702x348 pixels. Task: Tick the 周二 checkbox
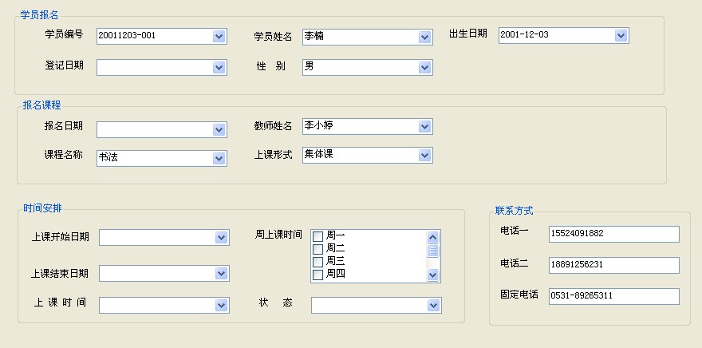click(x=317, y=248)
